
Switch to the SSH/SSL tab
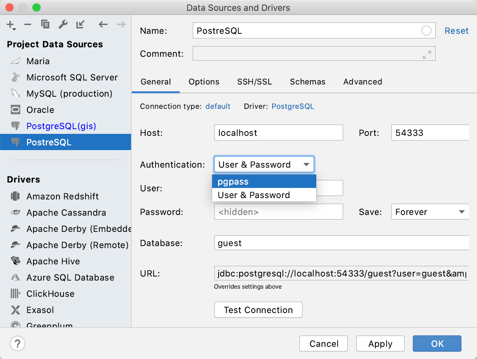pyautogui.click(x=254, y=82)
